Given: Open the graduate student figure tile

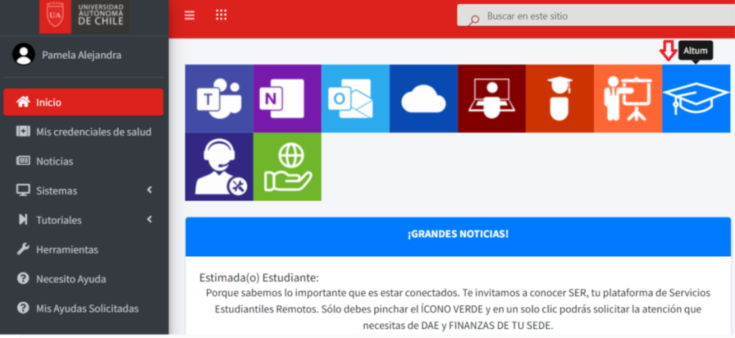Looking at the screenshot, I should coord(560,98).
